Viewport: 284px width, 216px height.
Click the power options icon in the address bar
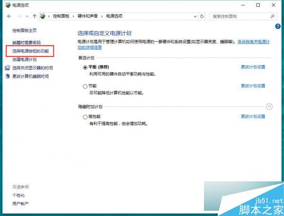(x=43, y=16)
